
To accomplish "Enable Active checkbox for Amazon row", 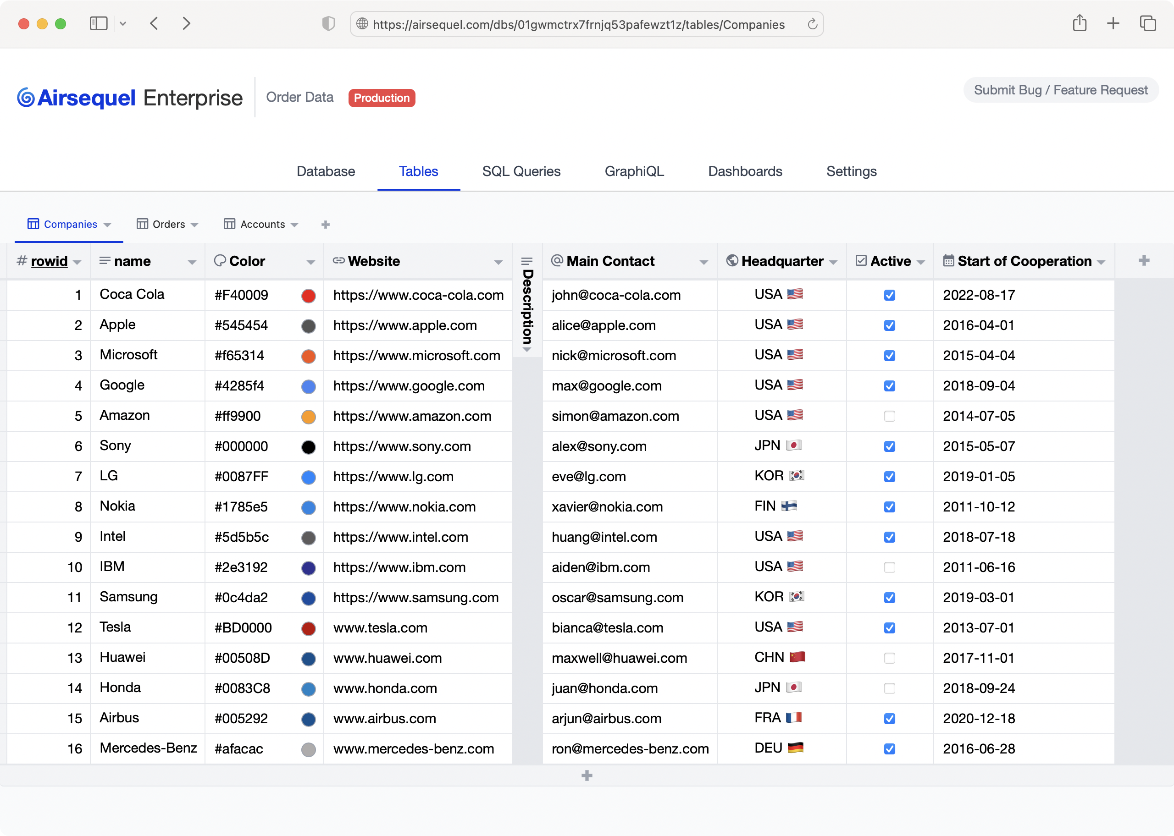I will click(889, 416).
